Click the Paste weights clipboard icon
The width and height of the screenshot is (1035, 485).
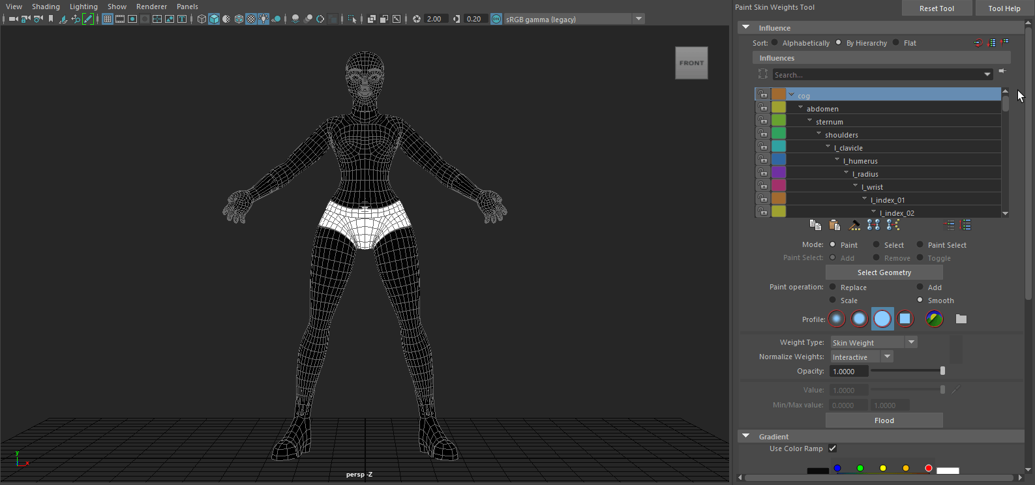point(834,225)
